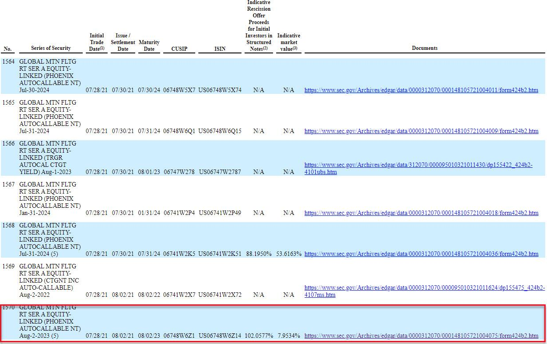Open the dp155422_424b2 link in row 1566
This screenshot has width=547, height=344.
point(418,168)
